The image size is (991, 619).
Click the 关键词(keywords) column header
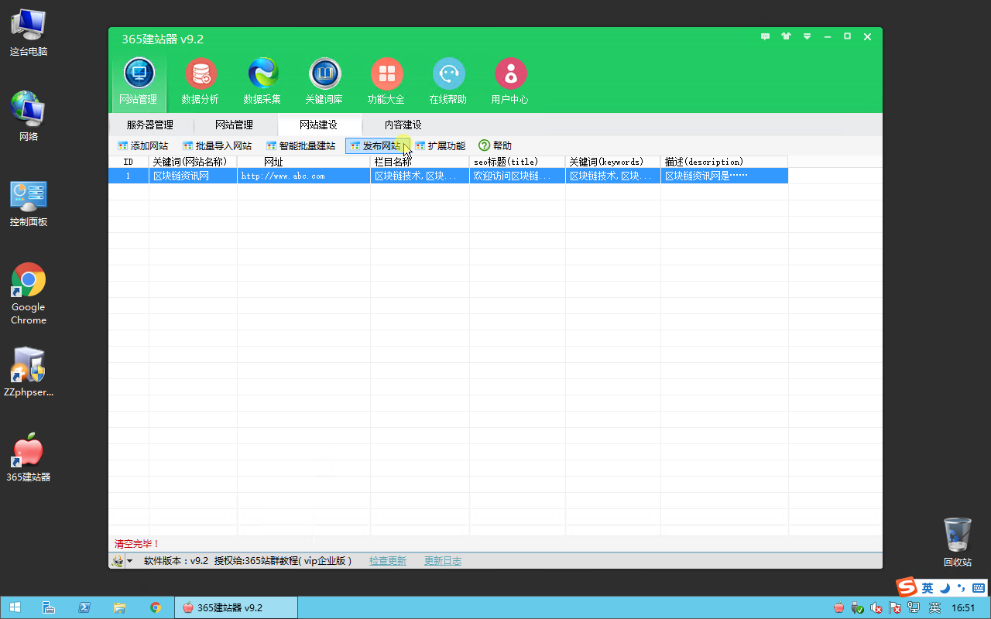[612, 162]
